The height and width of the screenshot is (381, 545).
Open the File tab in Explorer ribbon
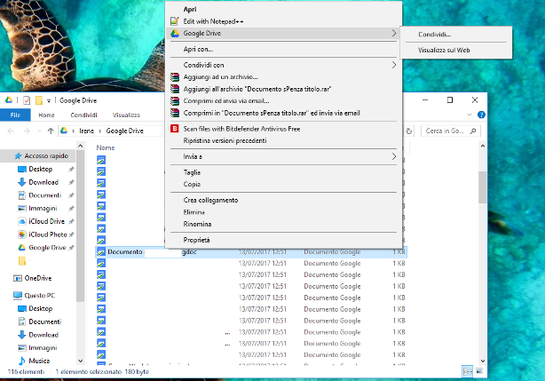coord(15,115)
